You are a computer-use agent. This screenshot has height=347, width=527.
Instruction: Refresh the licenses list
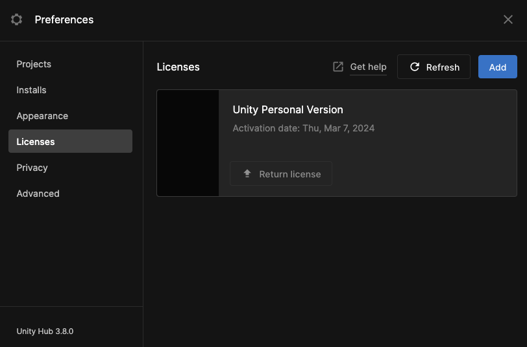(x=434, y=67)
